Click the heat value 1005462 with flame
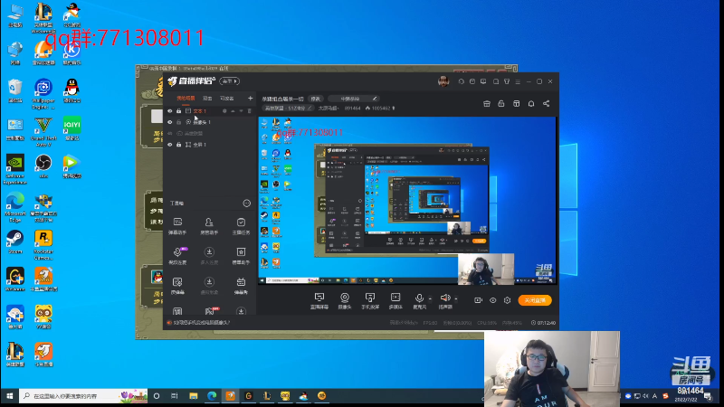The image size is (724, 407). coord(380,108)
